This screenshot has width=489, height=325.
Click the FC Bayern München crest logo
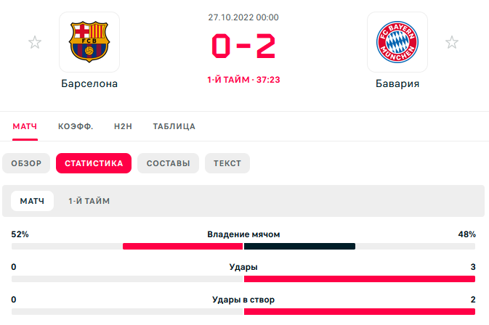[397, 42]
